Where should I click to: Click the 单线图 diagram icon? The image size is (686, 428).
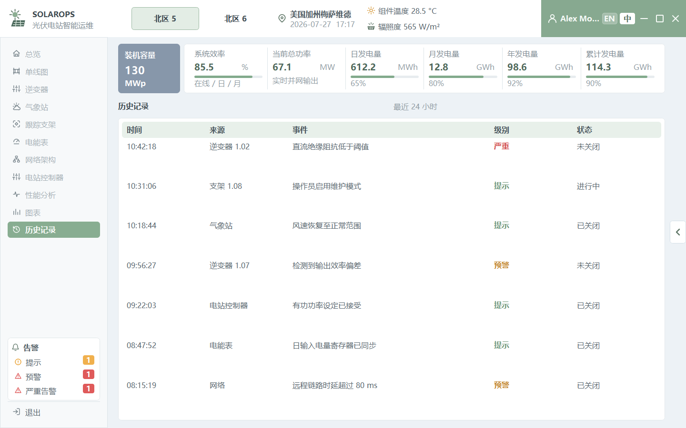[17, 71]
